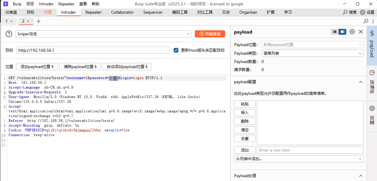This screenshot has height=181, width=377.
Task: Open the 查看 menu
Action: tap(83, 4)
